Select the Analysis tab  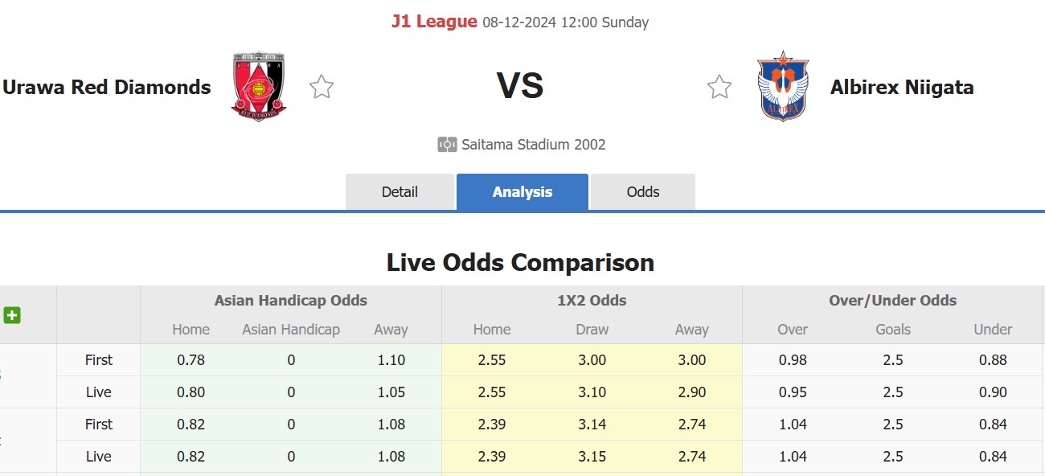coord(522,192)
